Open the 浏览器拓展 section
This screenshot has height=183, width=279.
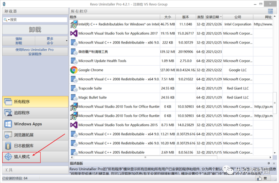pyautogui.click(x=35, y=135)
